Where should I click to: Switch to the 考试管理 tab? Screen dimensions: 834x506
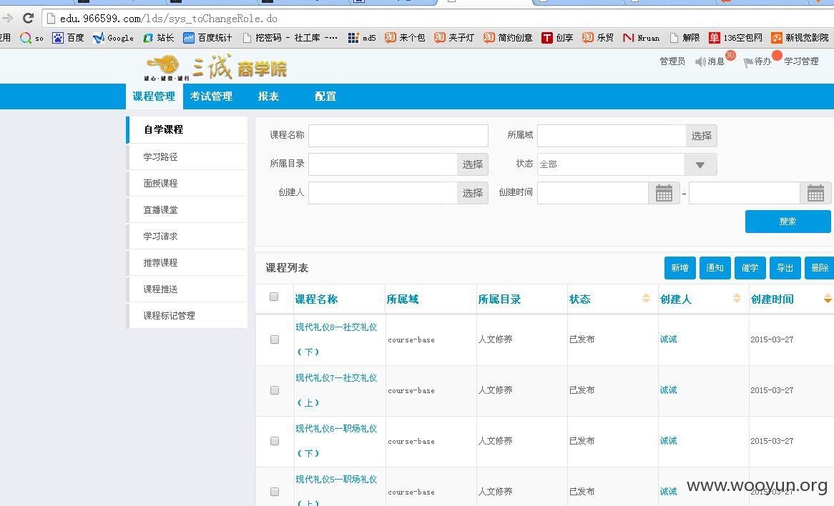point(211,96)
